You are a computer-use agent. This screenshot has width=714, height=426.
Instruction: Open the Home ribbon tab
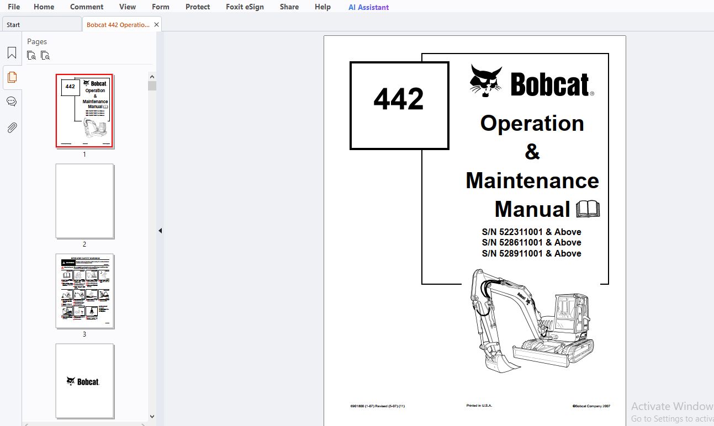(44, 7)
